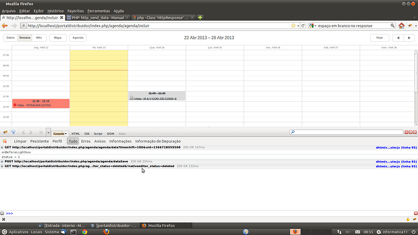Click the break-on-errors icon beside Limpar

pyautogui.click(x=5, y=141)
